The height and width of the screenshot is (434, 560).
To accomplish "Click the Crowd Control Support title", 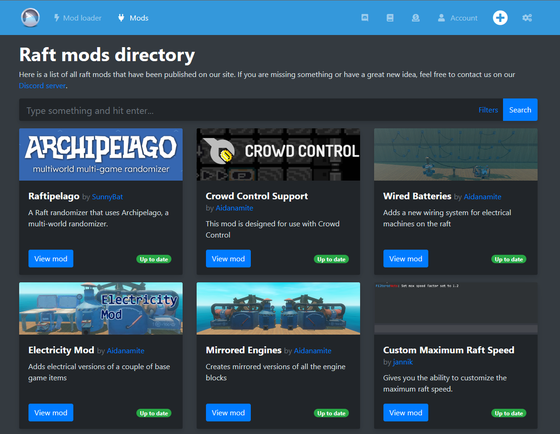I will [257, 196].
